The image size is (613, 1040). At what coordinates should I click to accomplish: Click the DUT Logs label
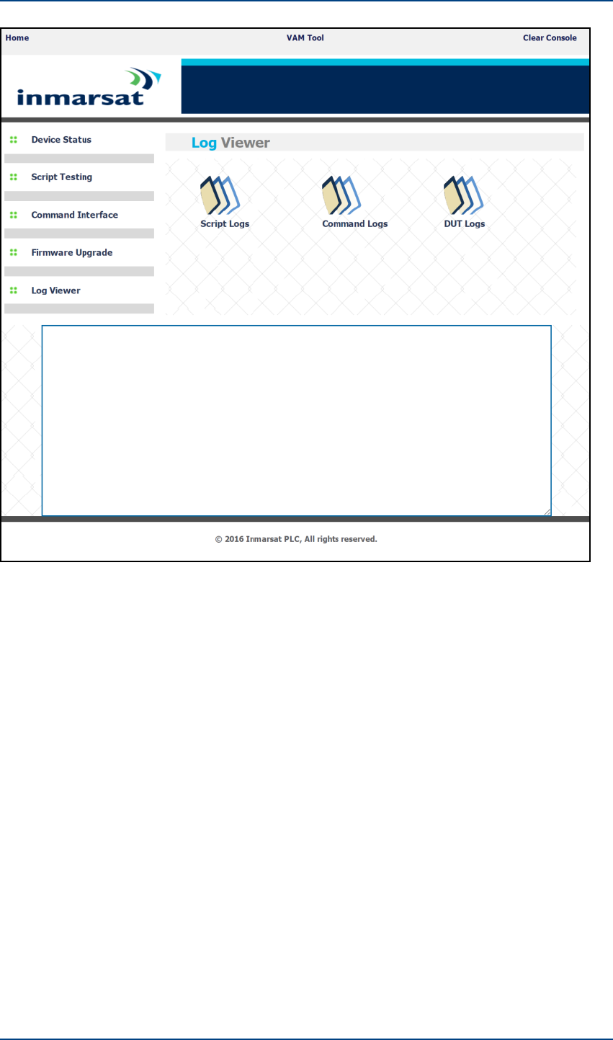464,224
